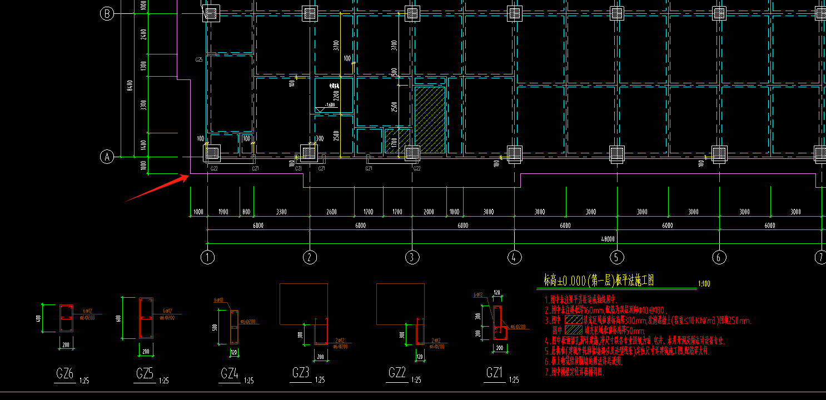Select note 6 about 轻质隔墙

pos(584,362)
